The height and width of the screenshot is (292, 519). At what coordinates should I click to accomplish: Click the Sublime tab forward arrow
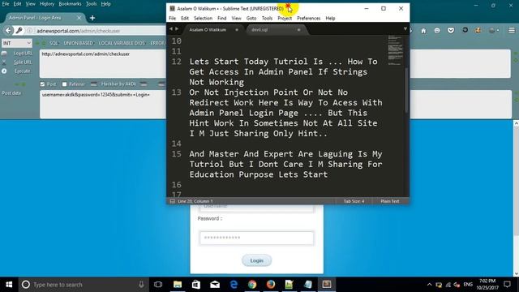pos(177,29)
